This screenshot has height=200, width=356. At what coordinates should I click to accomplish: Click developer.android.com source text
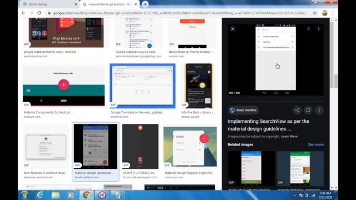[38, 177]
